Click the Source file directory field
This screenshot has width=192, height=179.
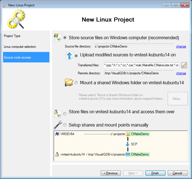pyautogui.click(x=134, y=46)
